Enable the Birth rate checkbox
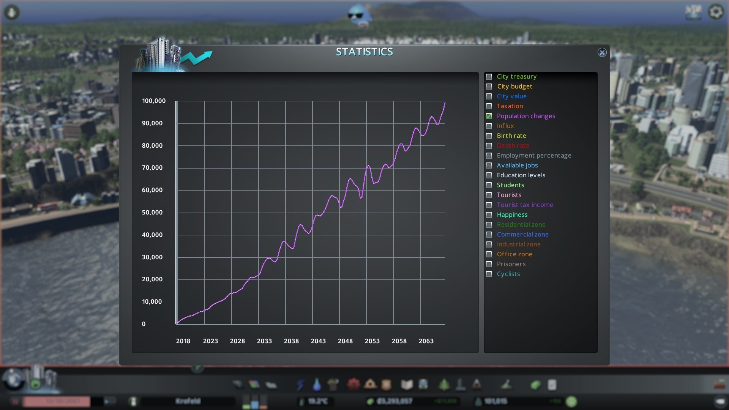The image size is (729, 410). (489, 136)
